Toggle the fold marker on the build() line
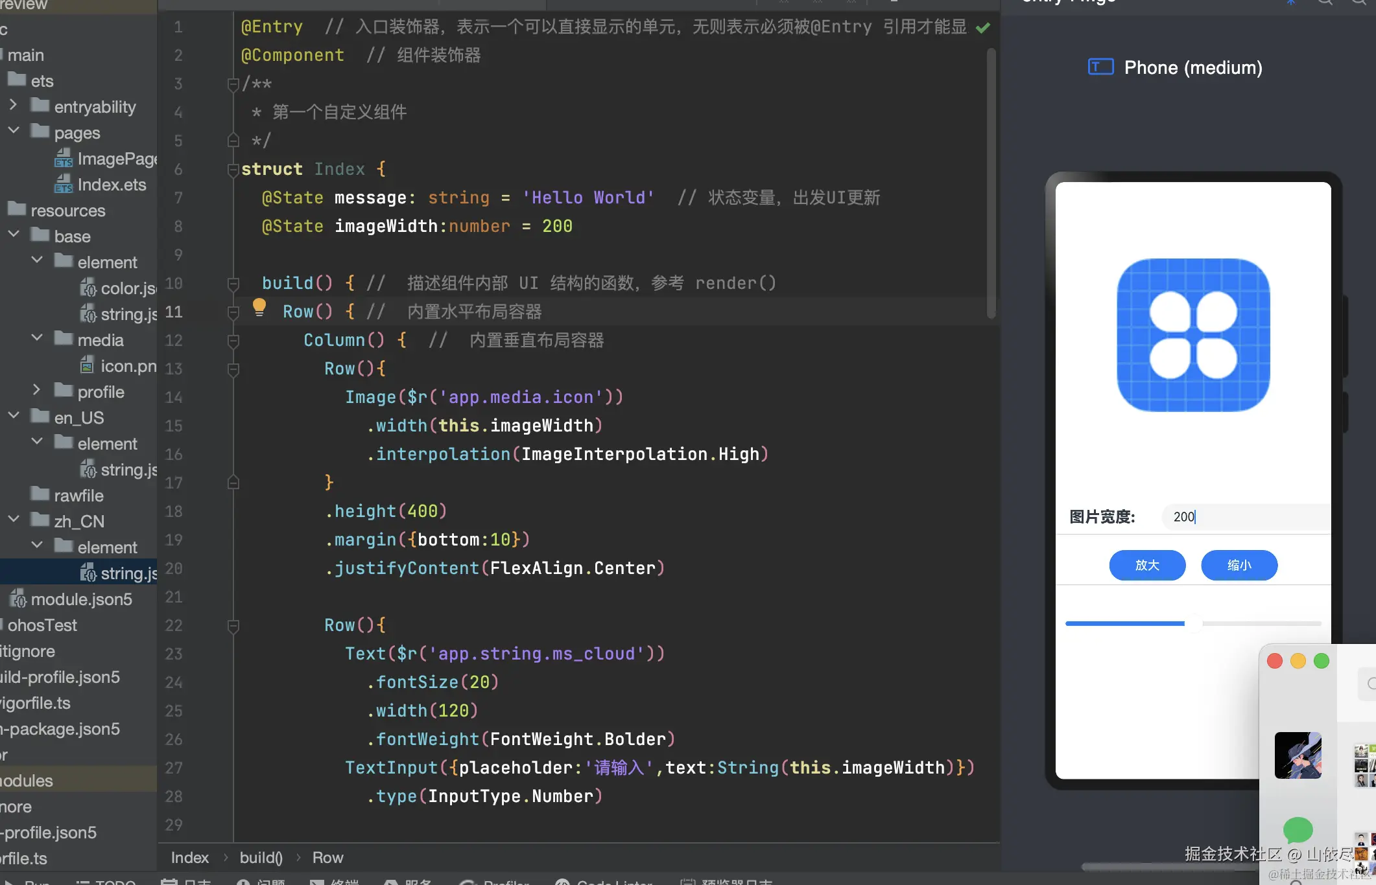This screenshot has height=885, width=1376. 233,284
